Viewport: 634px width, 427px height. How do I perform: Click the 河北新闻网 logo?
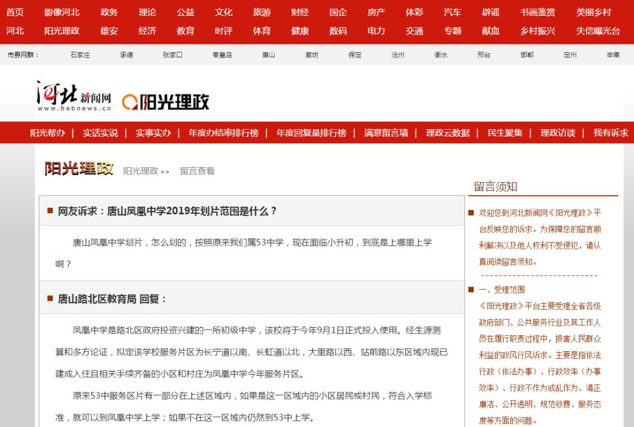coord(74,96)
